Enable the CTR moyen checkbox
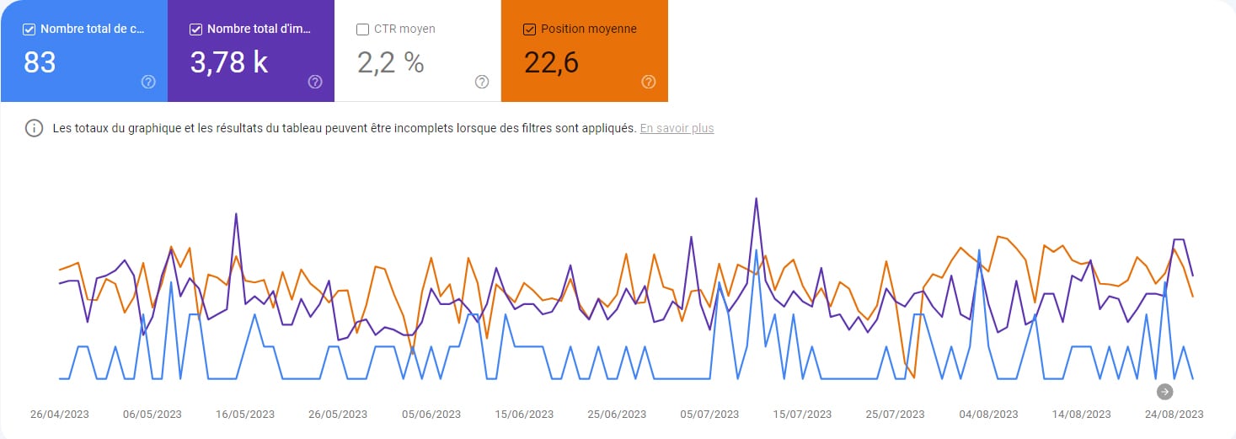The image size is (1236, 439). [x=362, y=29]
